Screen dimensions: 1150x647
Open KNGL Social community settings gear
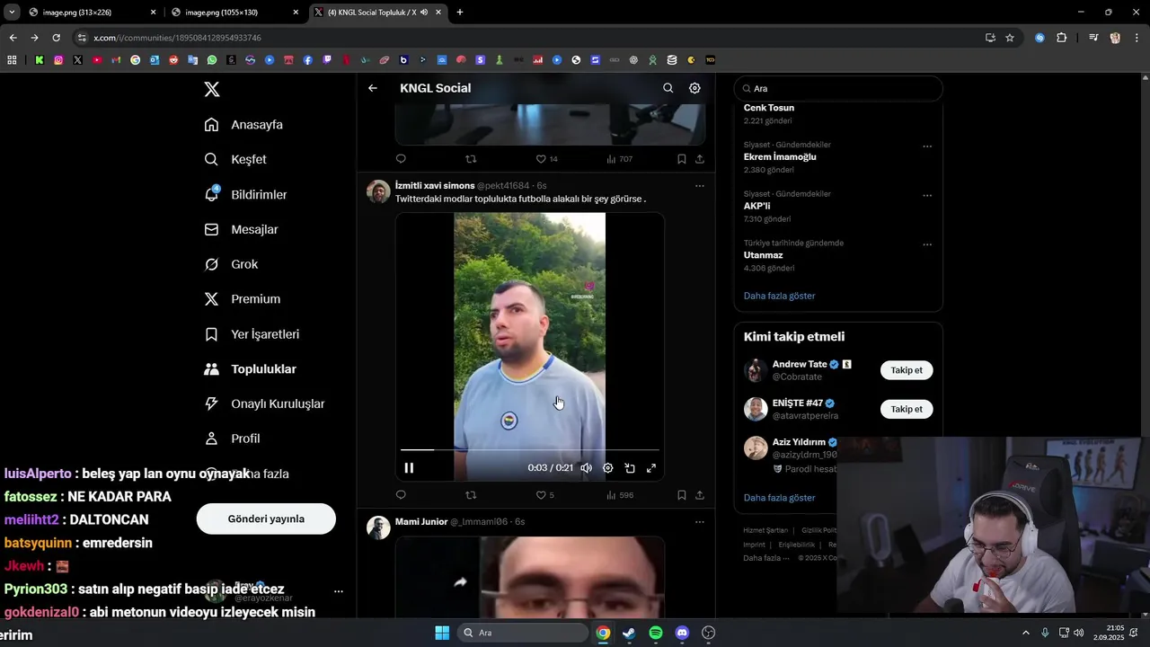pyautogui.click(x=694, y=88)
